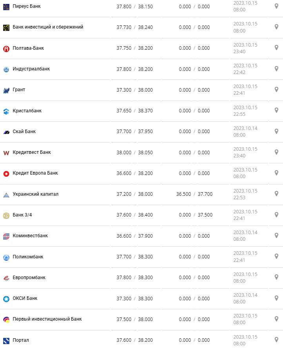Viewport: 283px width, 350px height.
Task: Click the Поликомбанк bank name
Action: tap(28, 257)
